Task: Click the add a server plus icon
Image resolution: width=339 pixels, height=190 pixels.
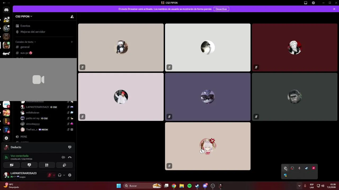Action: point(6,138)
